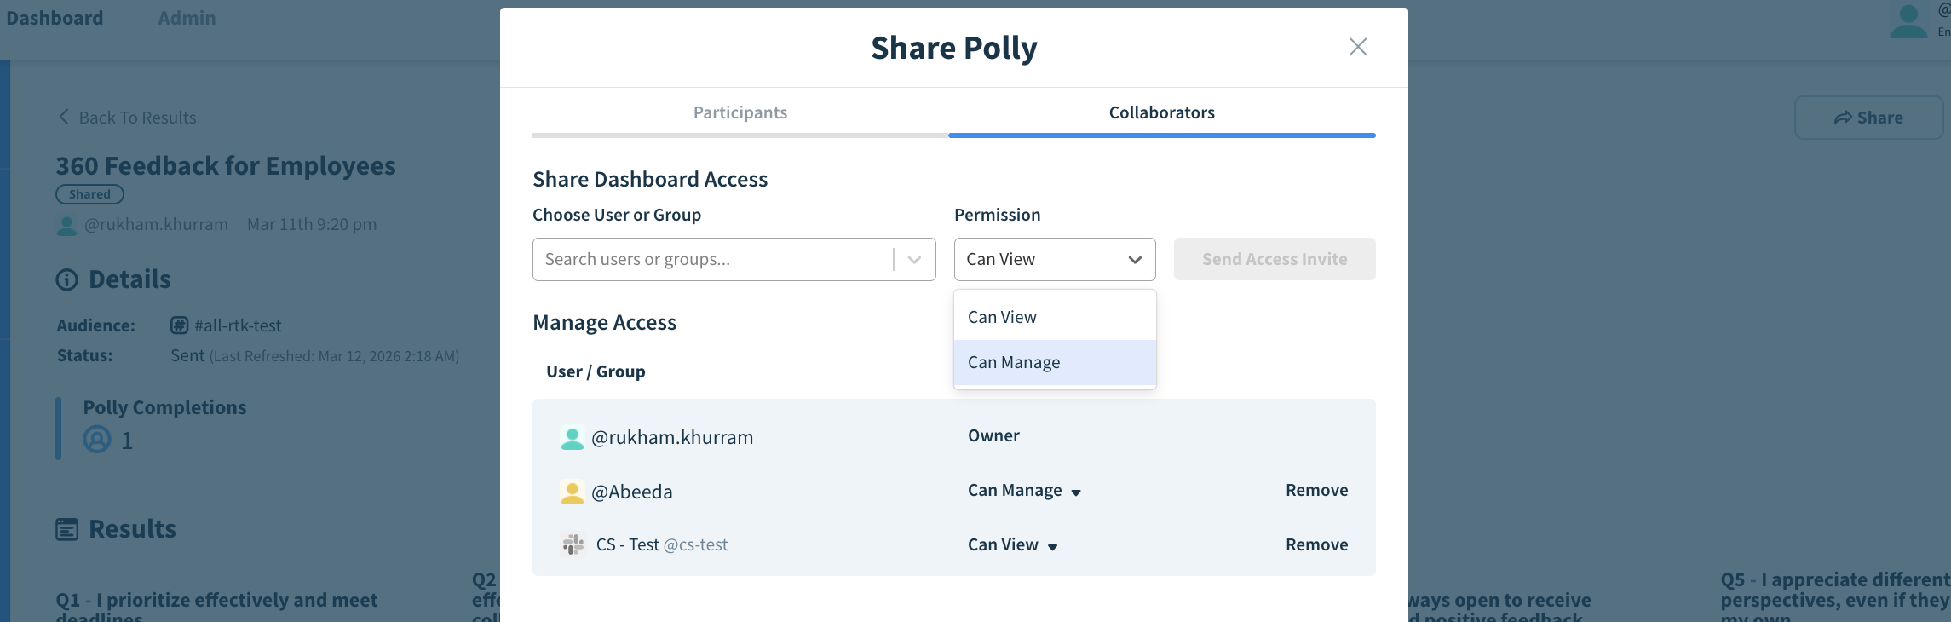Click the Results list icon
The height and width of the screenshot is (622, 1951).
tap(66, 529)
